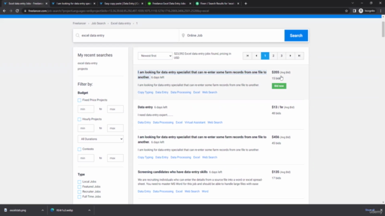Switch to 'Easy copy paste' browser tab

[x=122, y=4]
